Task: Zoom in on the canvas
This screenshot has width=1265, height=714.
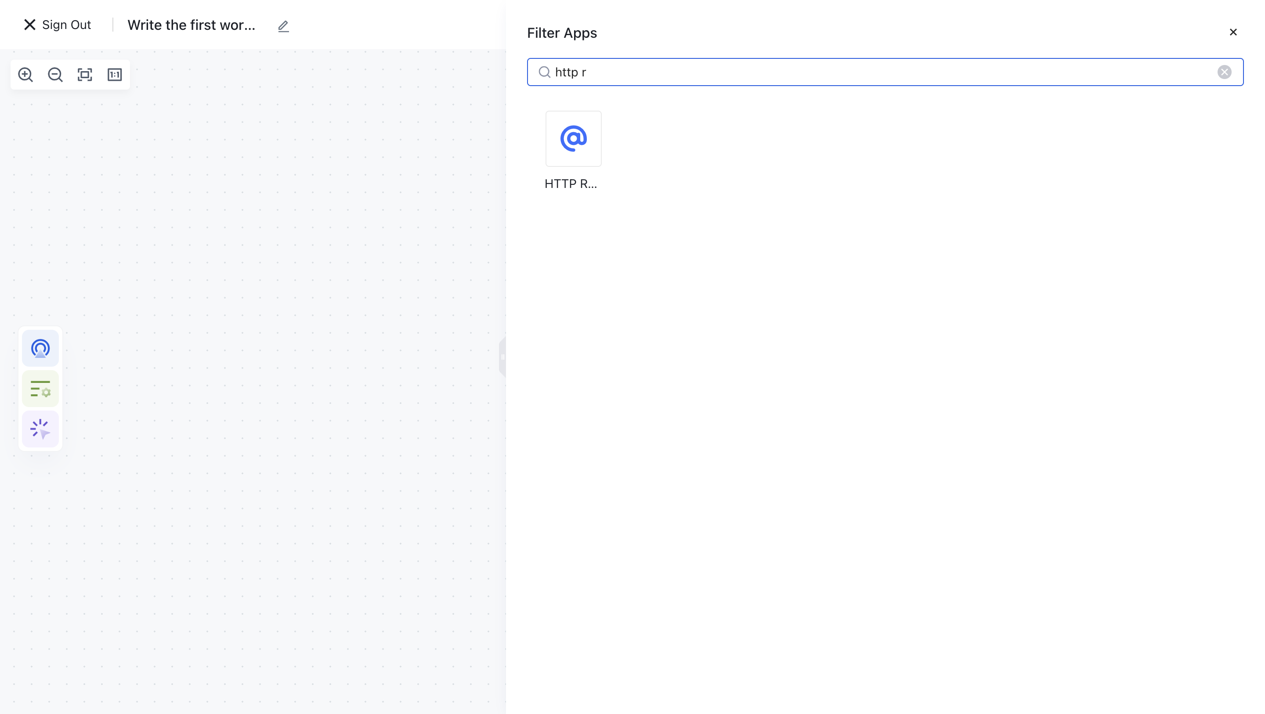Action: pos(25,75)
